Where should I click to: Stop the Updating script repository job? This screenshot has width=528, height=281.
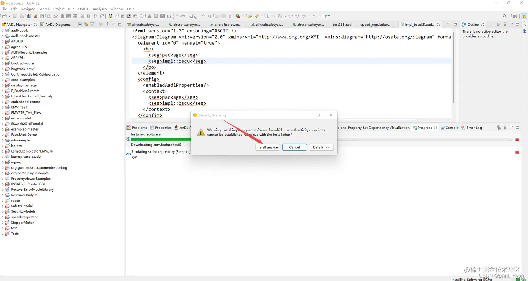[517, 152]
